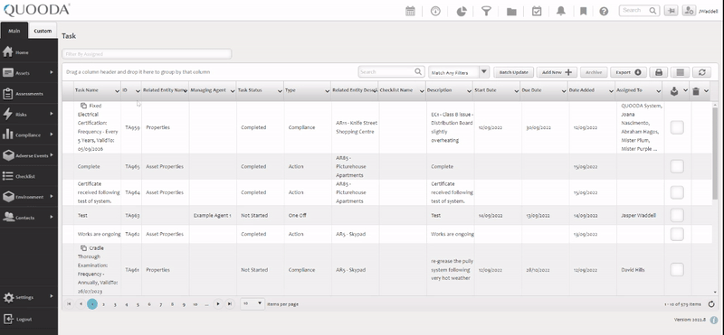
Task: Click the grid reload icon near item count
Action: coord(711,304)
